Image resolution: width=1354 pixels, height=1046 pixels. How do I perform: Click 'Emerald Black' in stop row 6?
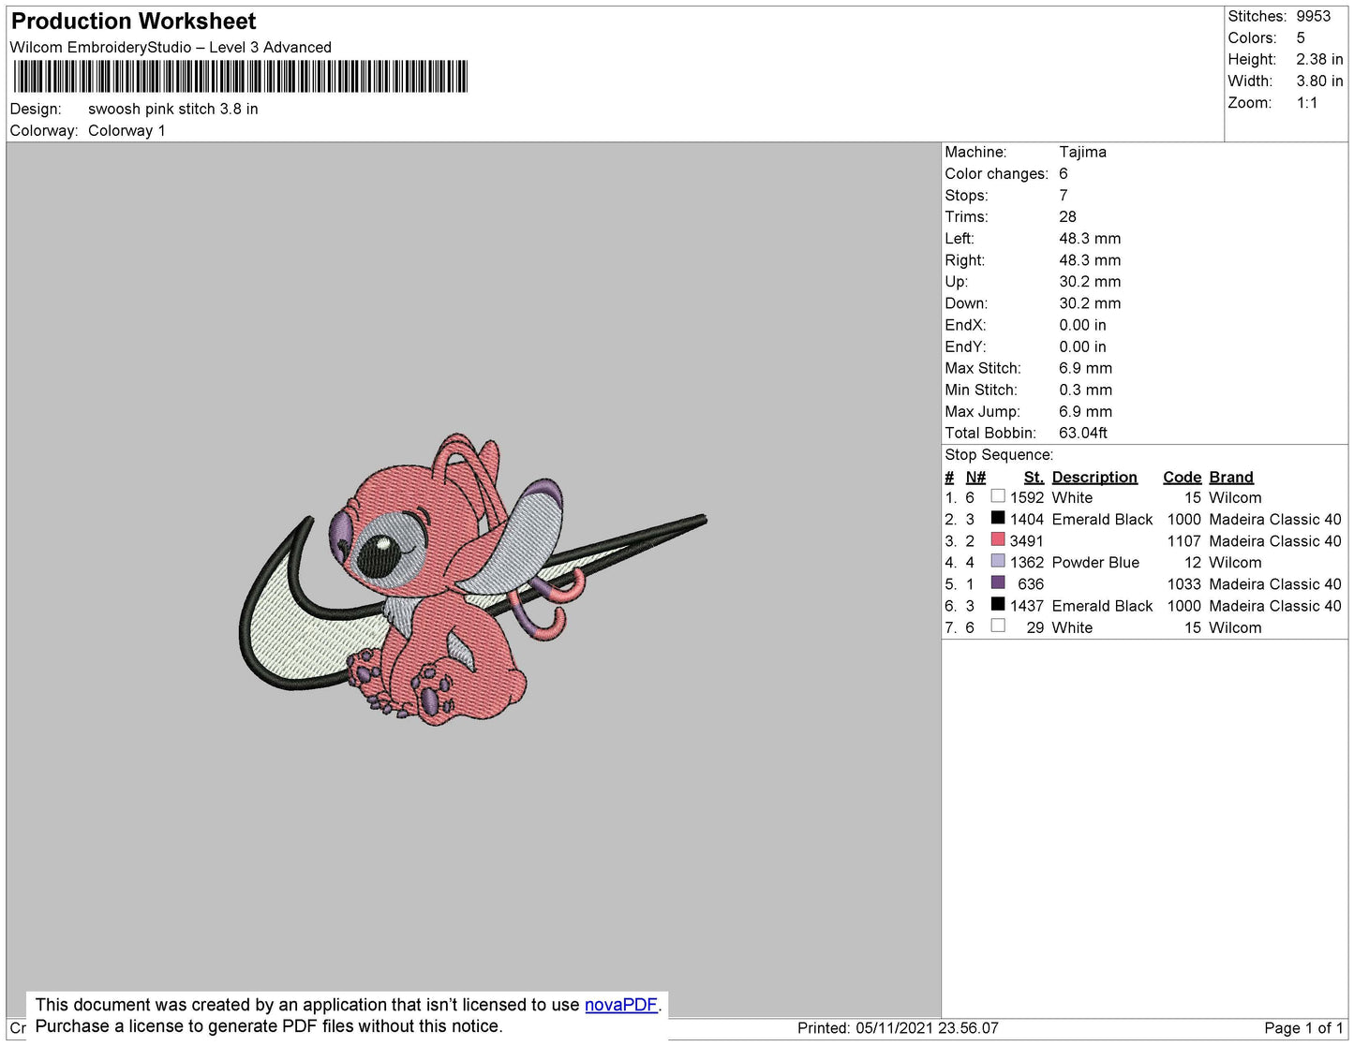1102,606
